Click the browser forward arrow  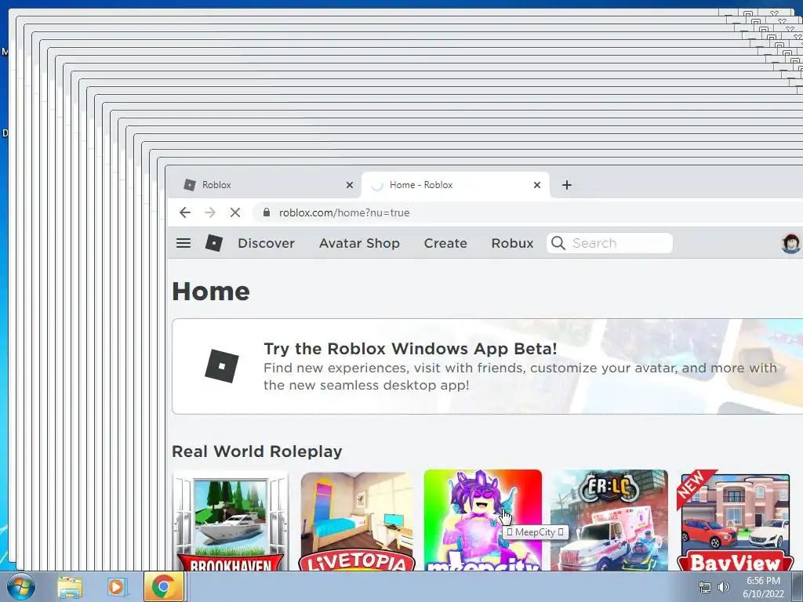click(x=210, y=212)
